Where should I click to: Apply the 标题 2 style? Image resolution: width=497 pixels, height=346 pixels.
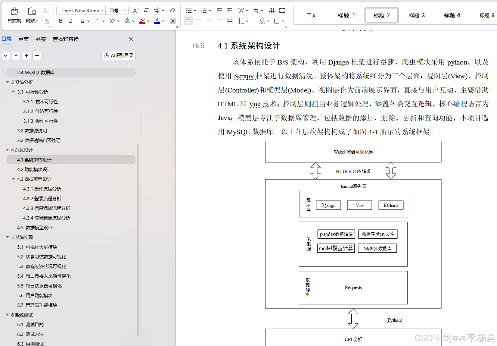coord(382,15)
